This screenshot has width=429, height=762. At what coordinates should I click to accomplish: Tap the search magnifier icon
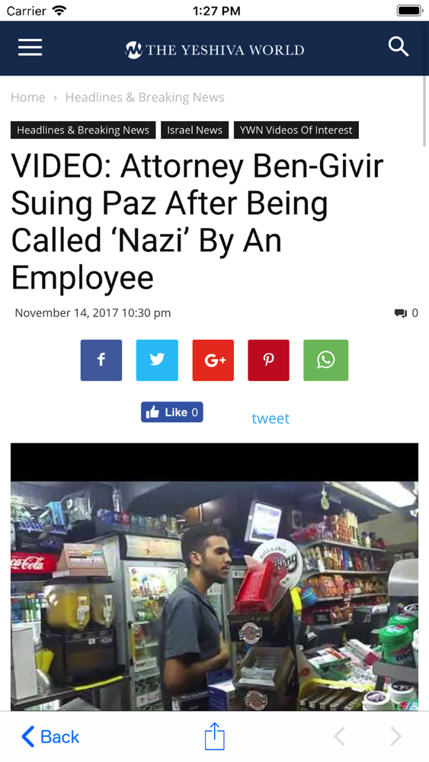point(398,47)
